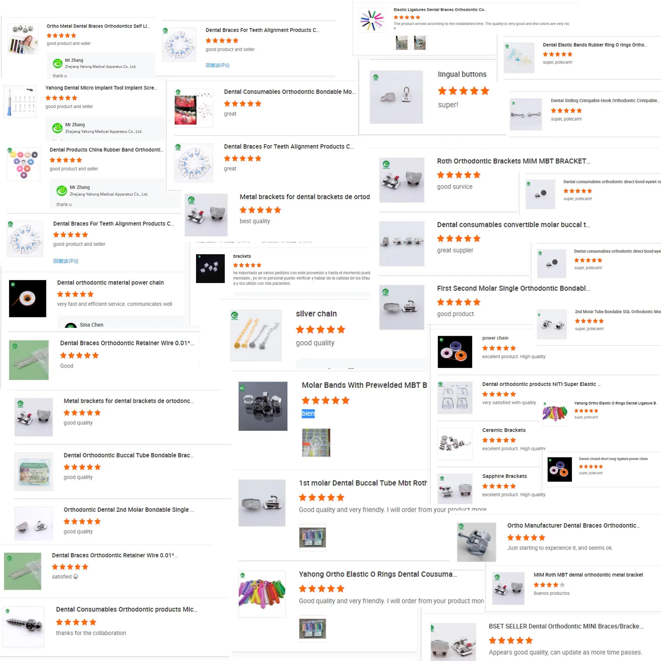
Task: Click the Dental orthodontic material power chain title
Action: [110, 283]
